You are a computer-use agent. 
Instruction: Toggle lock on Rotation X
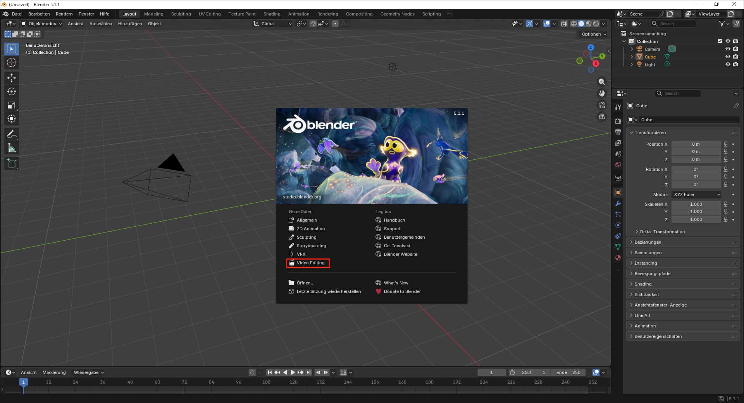pyautogui.click(x=725, y=169)
